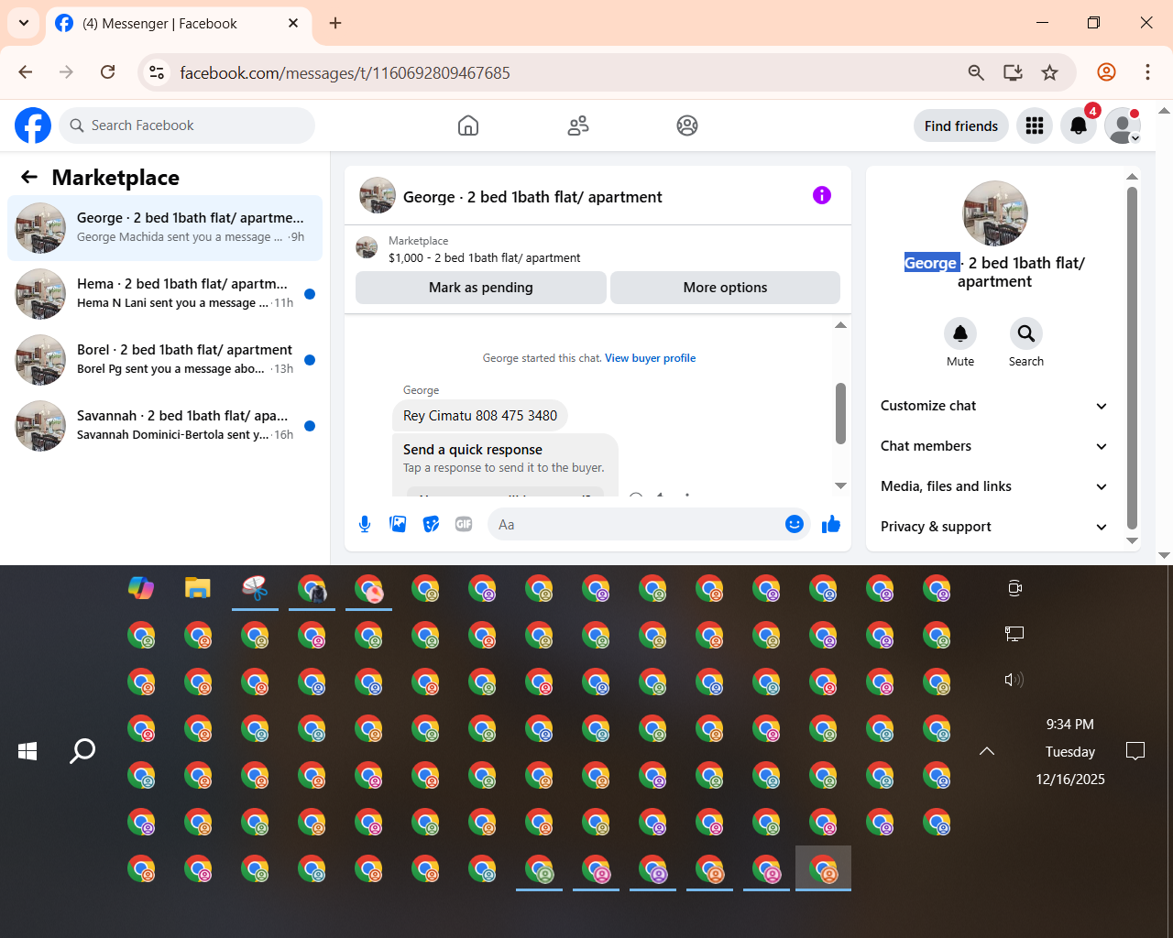Open the Groups icon in top navigation

[687, 125]
